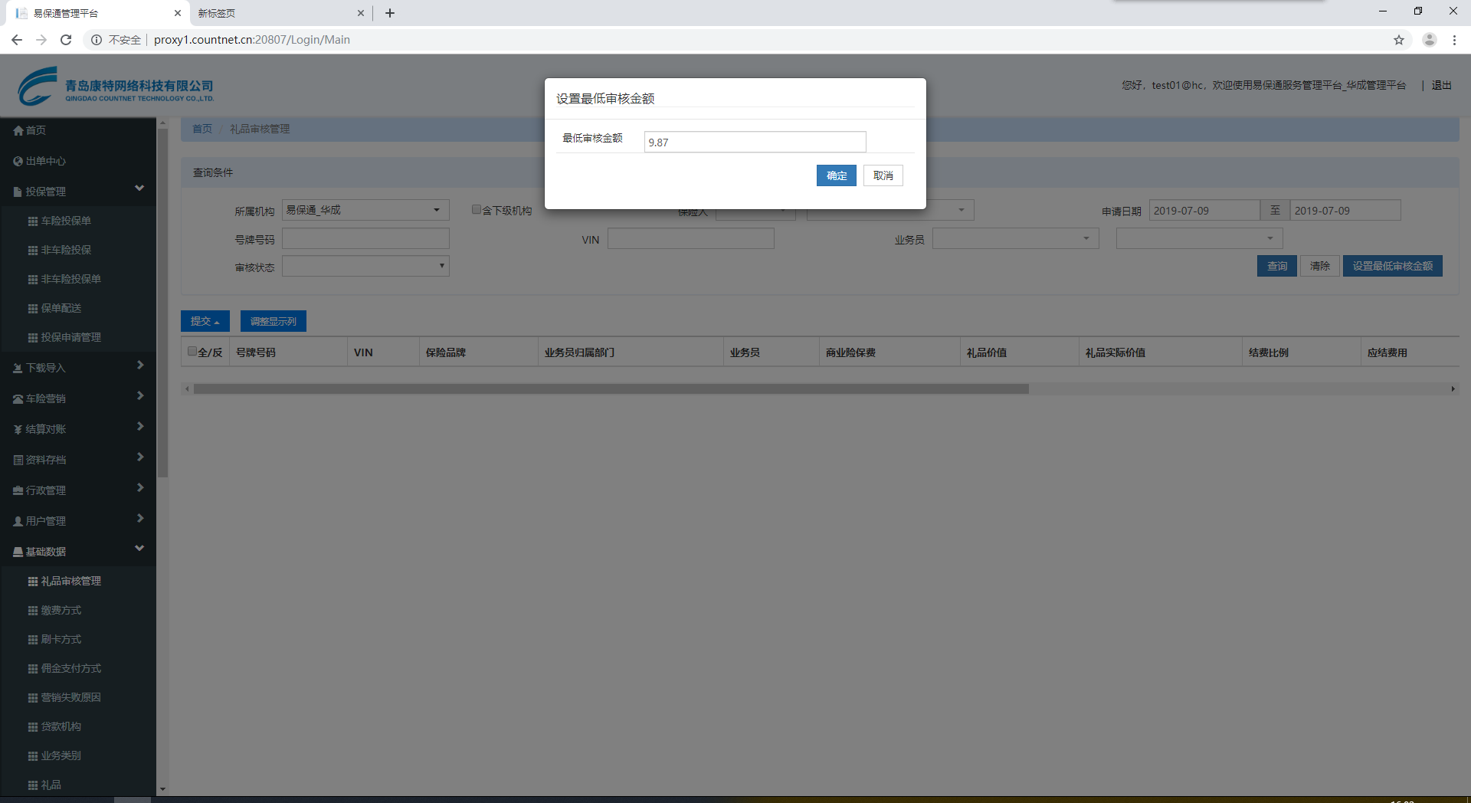Cancel the dialog with 取消
Viewport: 1471px width, 803px height.
(883, 175)
